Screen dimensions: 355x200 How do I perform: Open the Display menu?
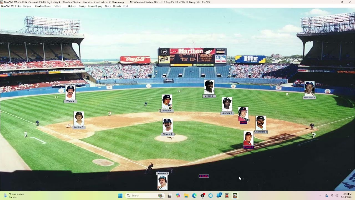pyautogui.click(x=82, y=6)
